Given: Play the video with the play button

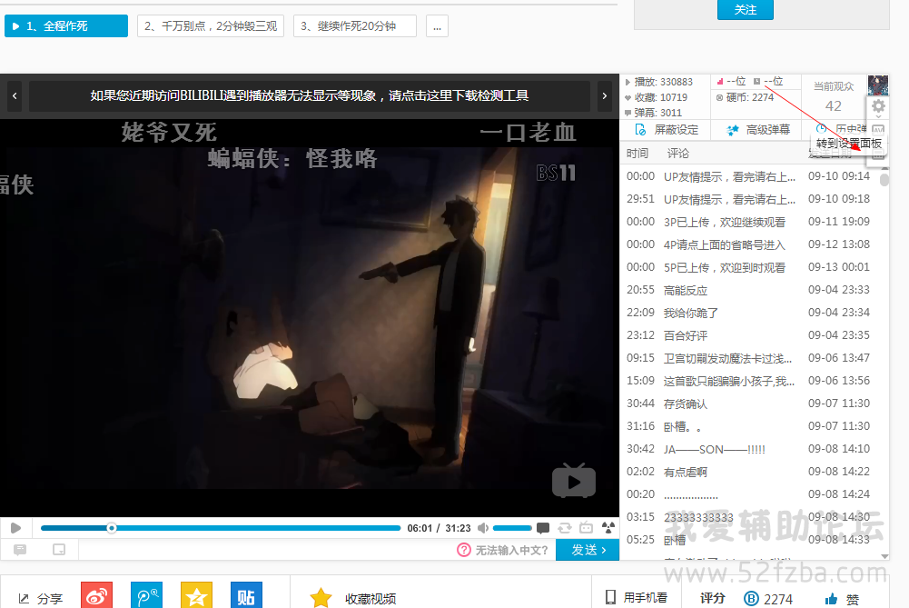Looking at the screenshot, I should click(x=15, y=528).
